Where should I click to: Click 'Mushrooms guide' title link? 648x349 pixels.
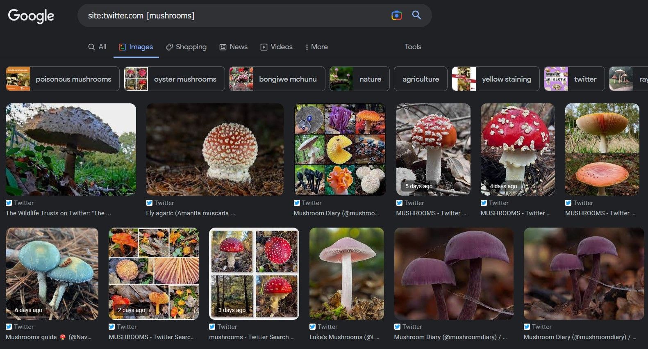pos(48,337)
